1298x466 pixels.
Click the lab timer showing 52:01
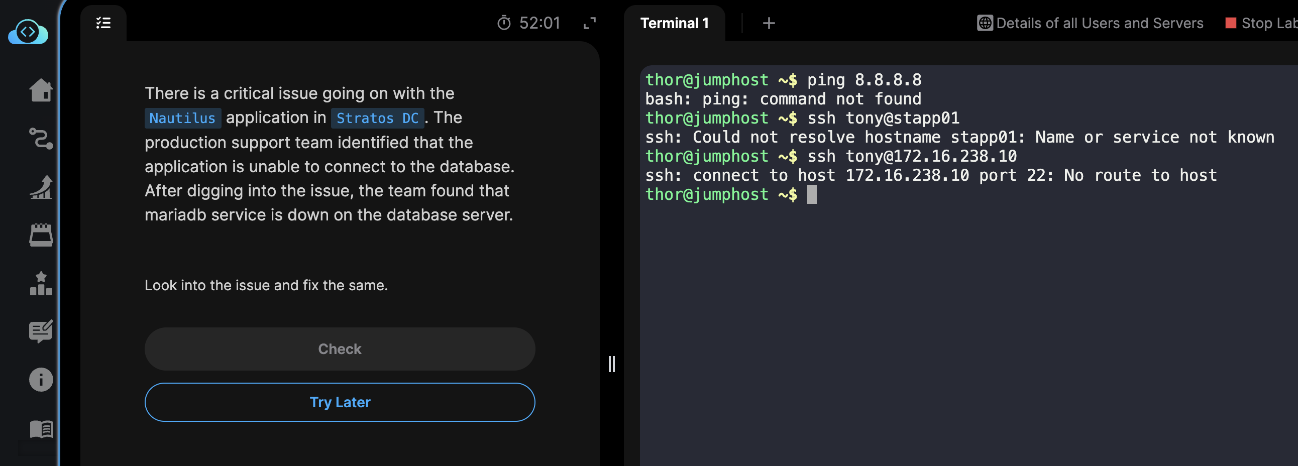(x=528, y=23)
